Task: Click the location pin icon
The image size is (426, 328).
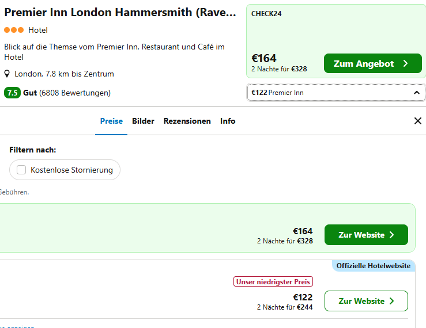Action: (7, 74)
